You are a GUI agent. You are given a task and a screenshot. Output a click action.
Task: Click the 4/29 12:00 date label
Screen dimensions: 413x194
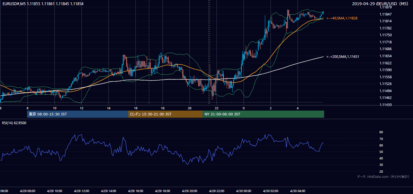[x=81, y=191]
